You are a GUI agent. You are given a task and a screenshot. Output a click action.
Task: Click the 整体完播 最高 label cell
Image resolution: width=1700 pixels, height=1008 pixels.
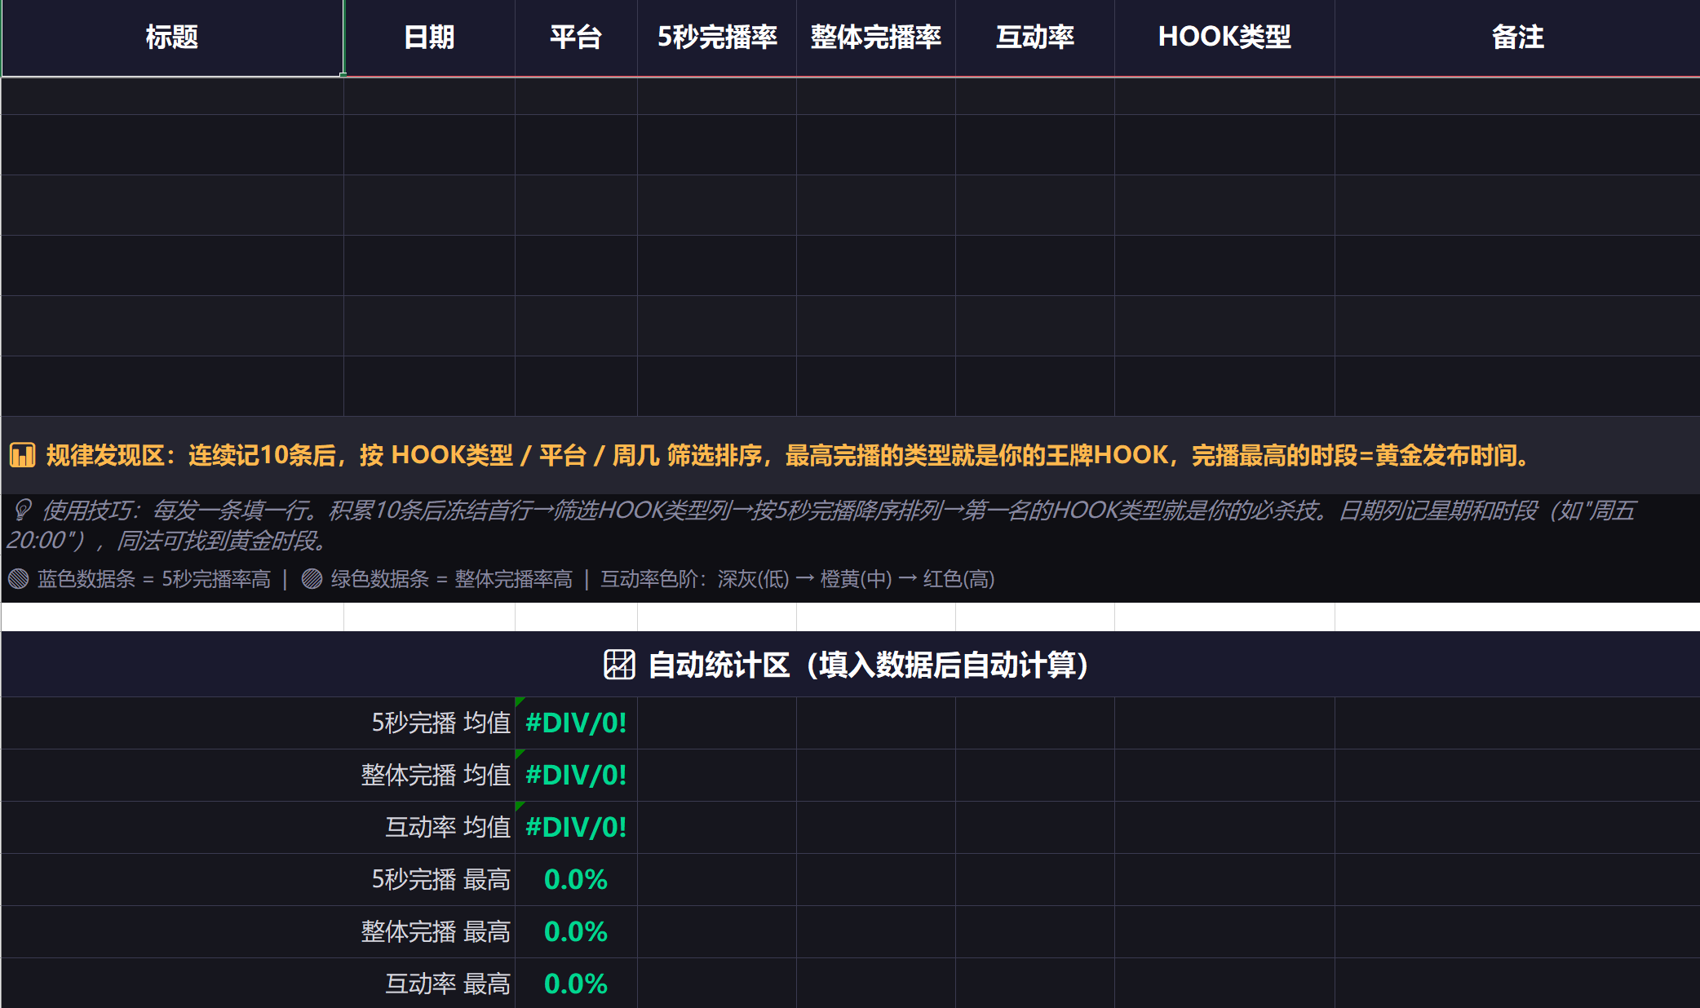pyautogui.click(x=258, y=932)
